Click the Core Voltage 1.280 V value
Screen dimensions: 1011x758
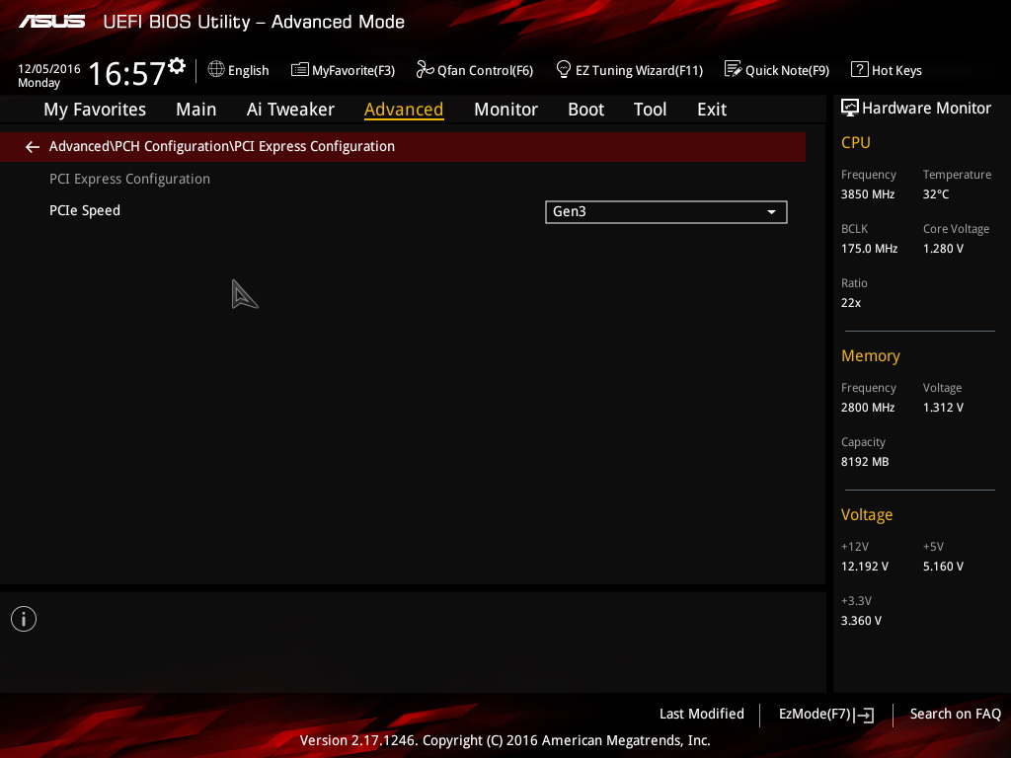(x=943, y=248)
